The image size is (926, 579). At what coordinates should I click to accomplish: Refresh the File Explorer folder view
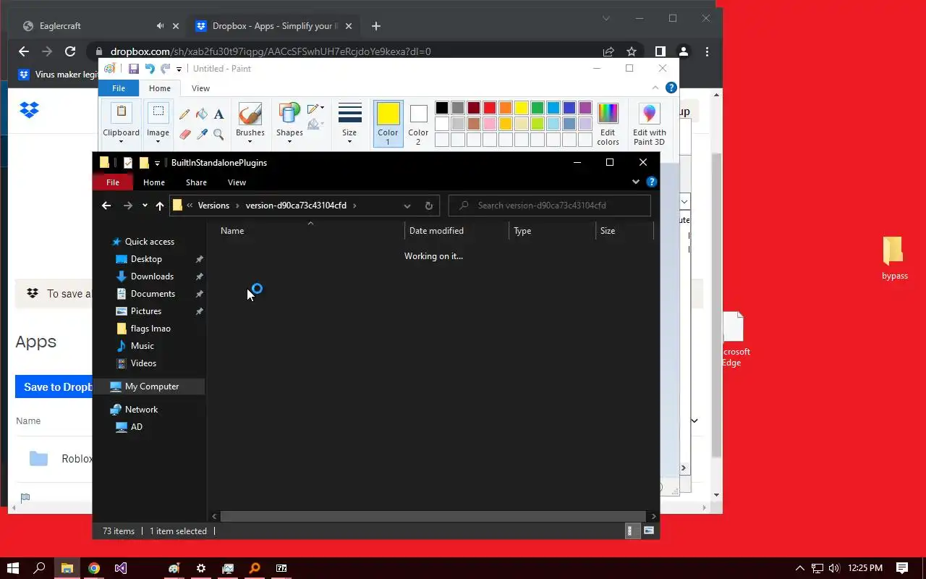428,206
